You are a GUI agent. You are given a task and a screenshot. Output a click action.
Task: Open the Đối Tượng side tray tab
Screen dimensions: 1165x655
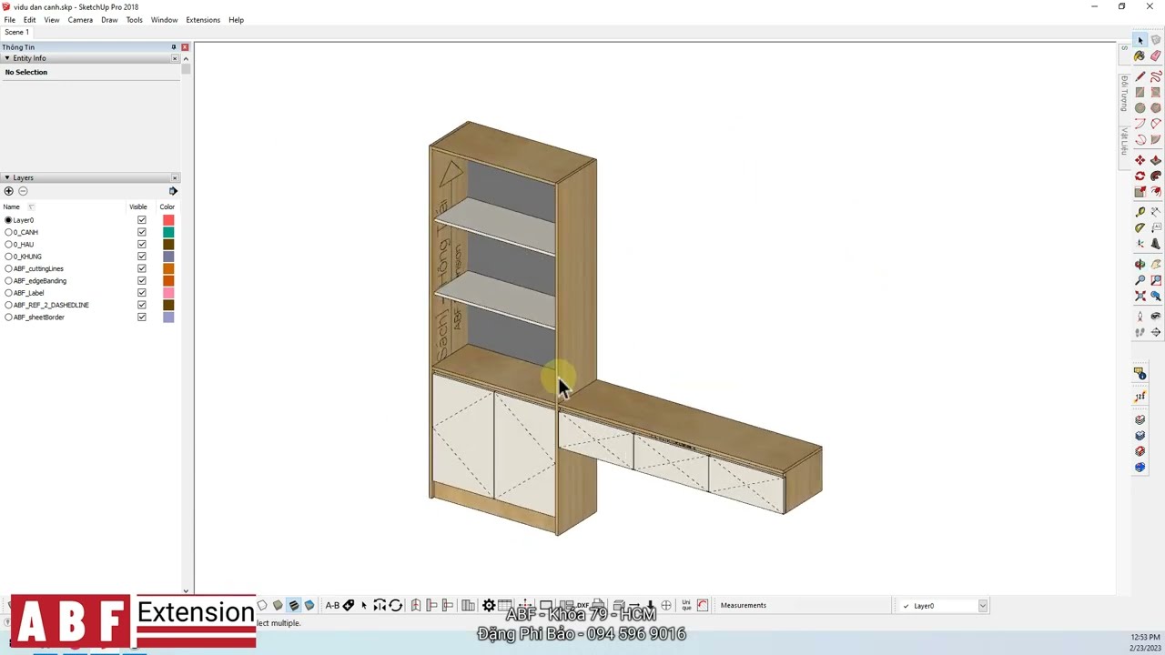click(1124, 93)
